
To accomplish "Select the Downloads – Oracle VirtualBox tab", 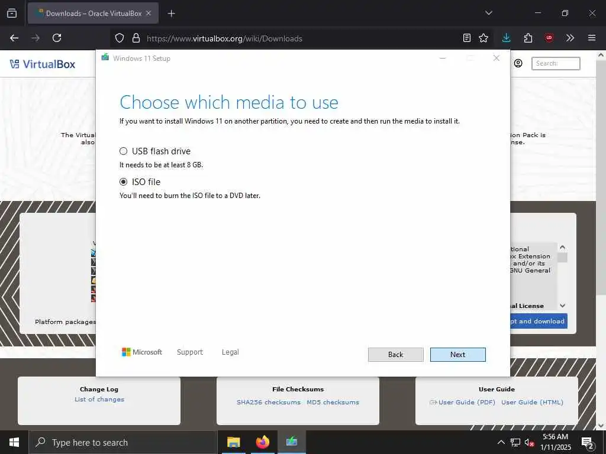I will (x=93, y=13).
